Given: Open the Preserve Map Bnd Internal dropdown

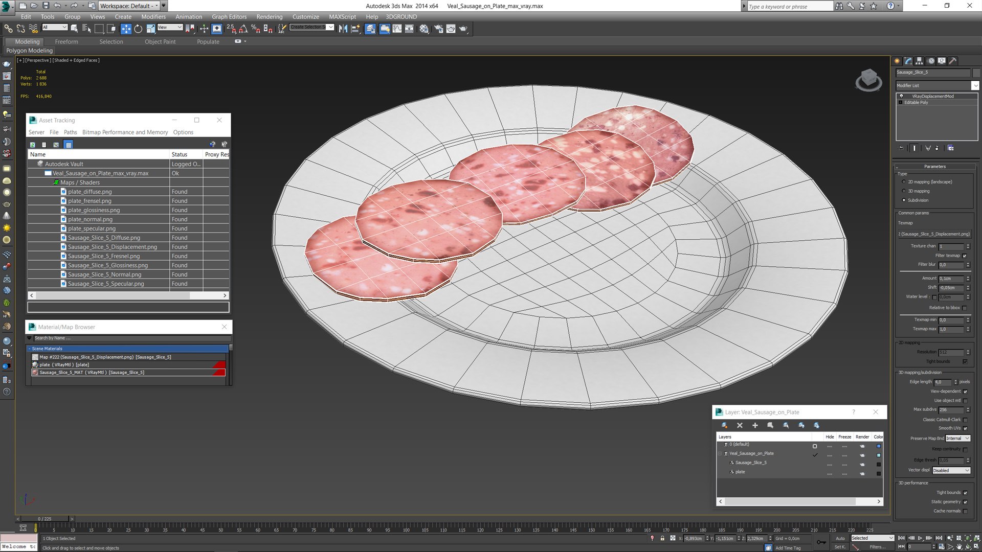Looking at the screenshot, I should pos(957,439).
